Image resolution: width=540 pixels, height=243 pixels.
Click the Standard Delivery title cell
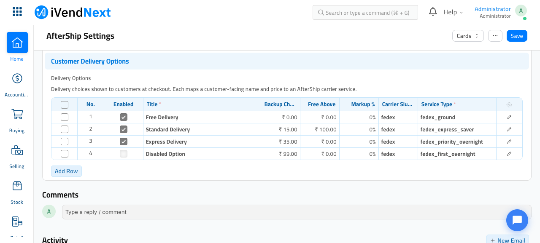click(x=202, y=129)
